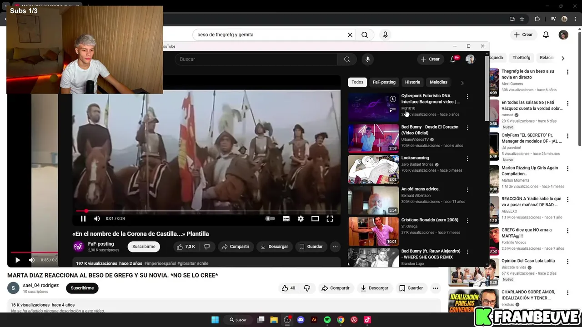This screenshot has width=582, height=327.
Task: Open Cristiano Ronaldo euro 2008 options
Action: [x=467, y=221]
